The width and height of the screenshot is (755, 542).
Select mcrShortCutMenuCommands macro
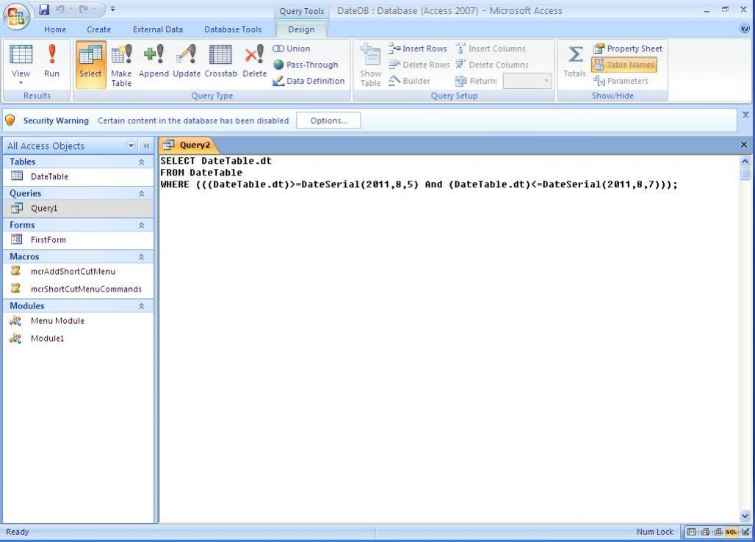[x=79, y=289]
